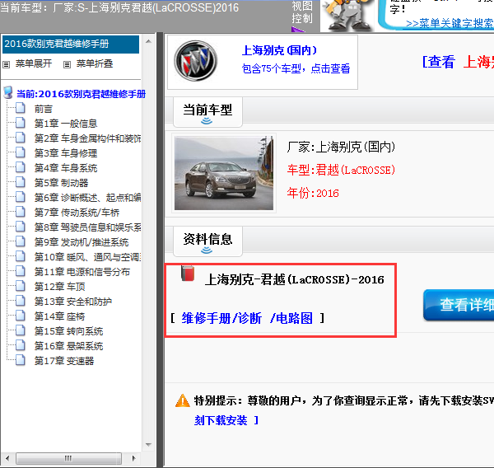494x468 pixels.
Task: Click 当前车型 section tab
Action: tap(207, 112)
